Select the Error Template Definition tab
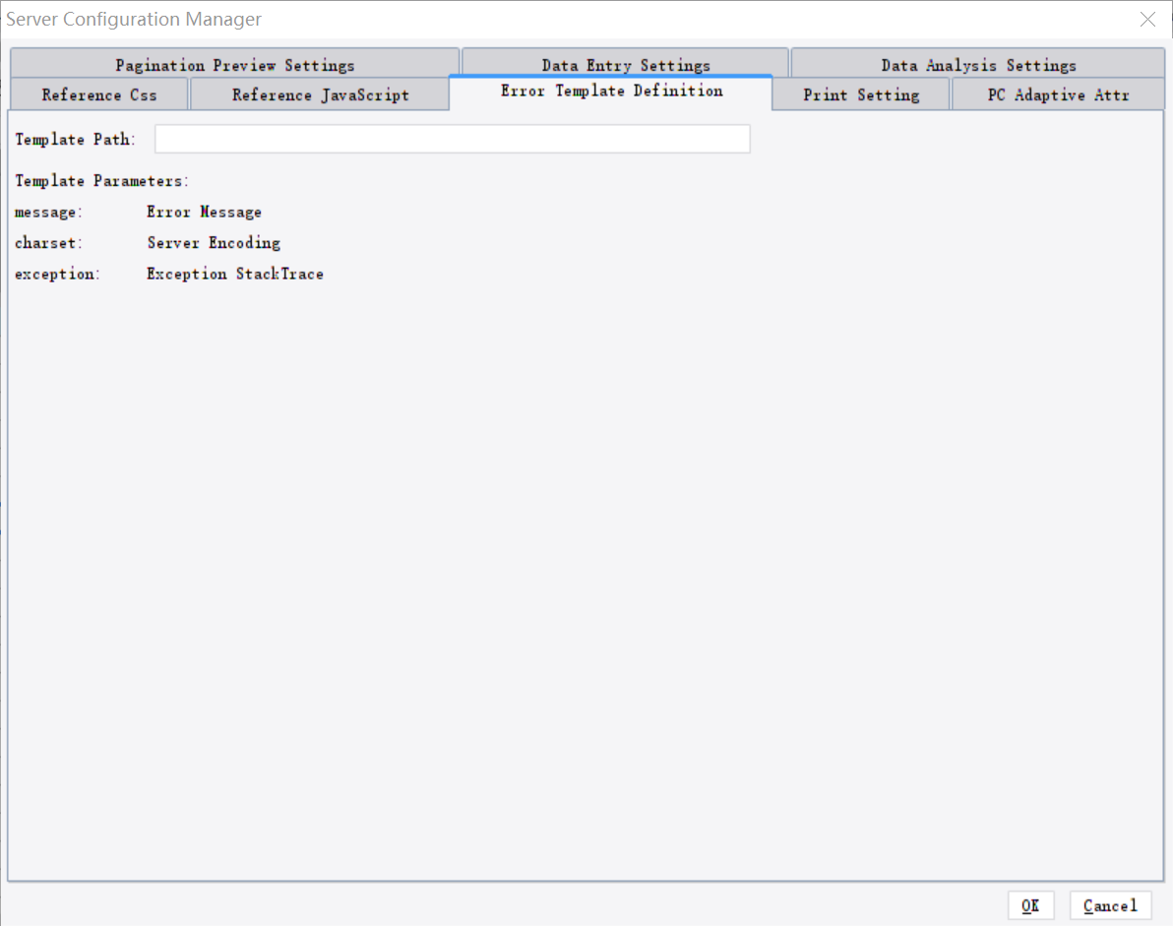Screen dimensions: 1173x926 click(611, 92)
